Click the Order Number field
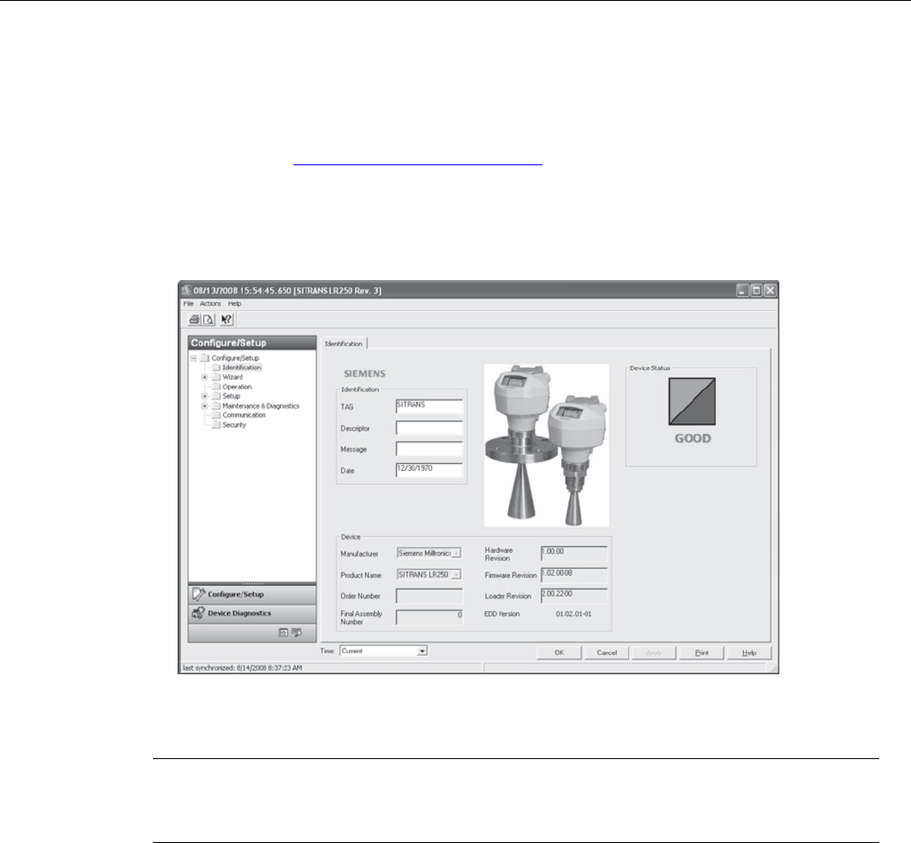The width and height of the screenshot is (911, 843). coord(429,596)
